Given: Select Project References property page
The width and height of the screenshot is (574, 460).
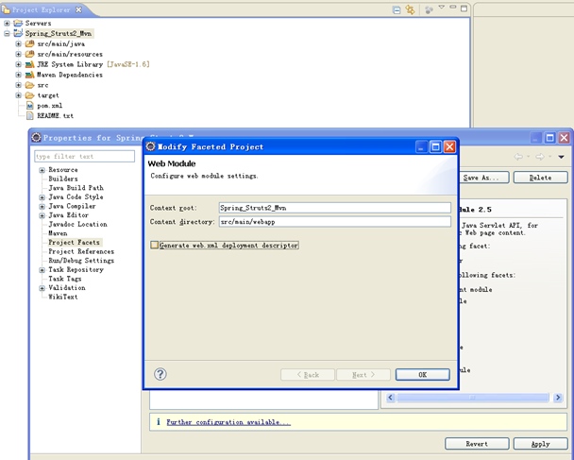Looking at the screenshot, I should point(81,251).
